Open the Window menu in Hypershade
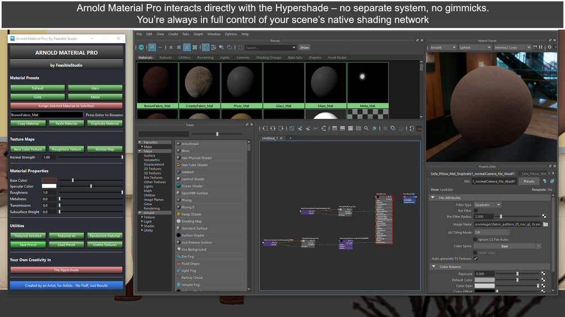Screen dimensions: 565x317 (x=214, y=34)
